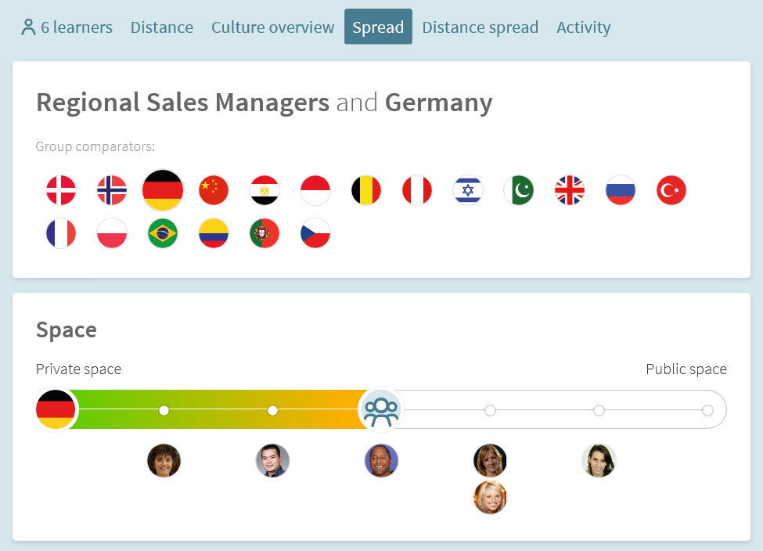Open the learner avatar in blue suit
This screenshot has width=763, height=551.
(381, 460)
